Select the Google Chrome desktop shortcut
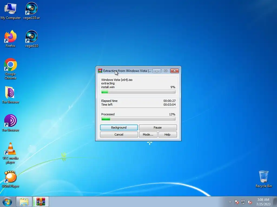Image resolution: width=277 pixels, height=207 pixels. tap(11, 69)
